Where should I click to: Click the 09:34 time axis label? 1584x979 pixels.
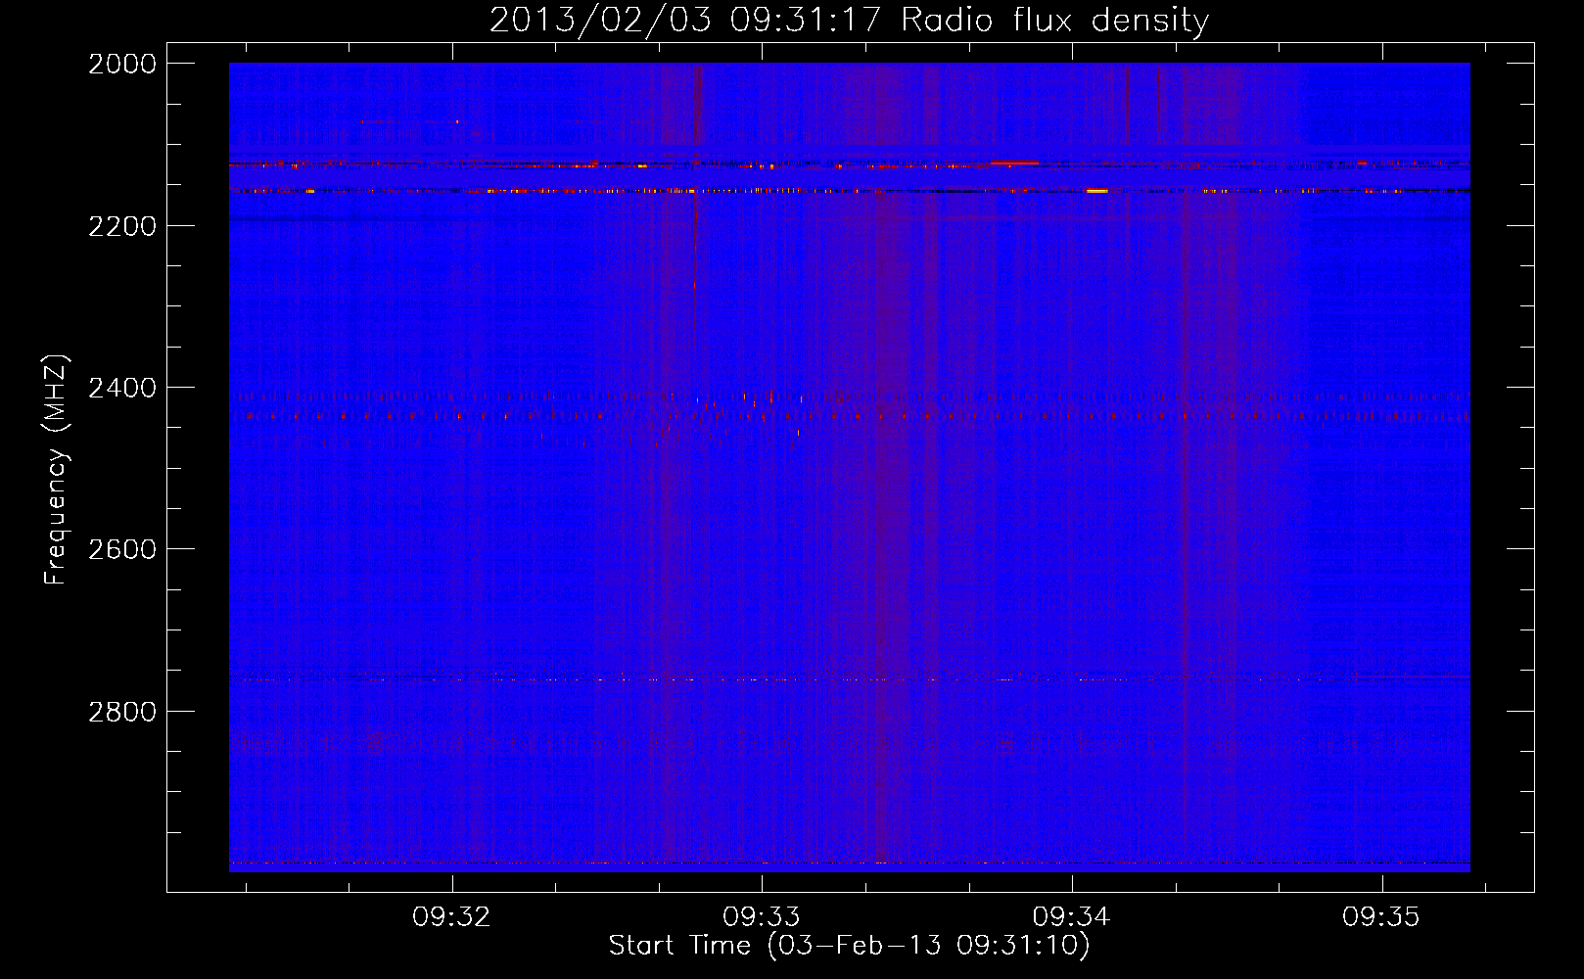coord(1072,917)
